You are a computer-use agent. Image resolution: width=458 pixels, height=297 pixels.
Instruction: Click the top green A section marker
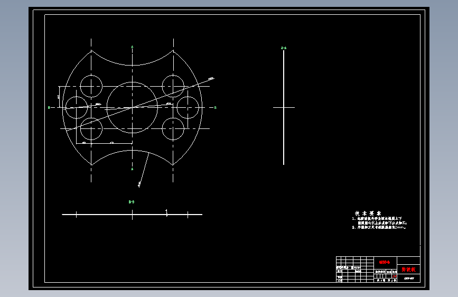[132, 47]
